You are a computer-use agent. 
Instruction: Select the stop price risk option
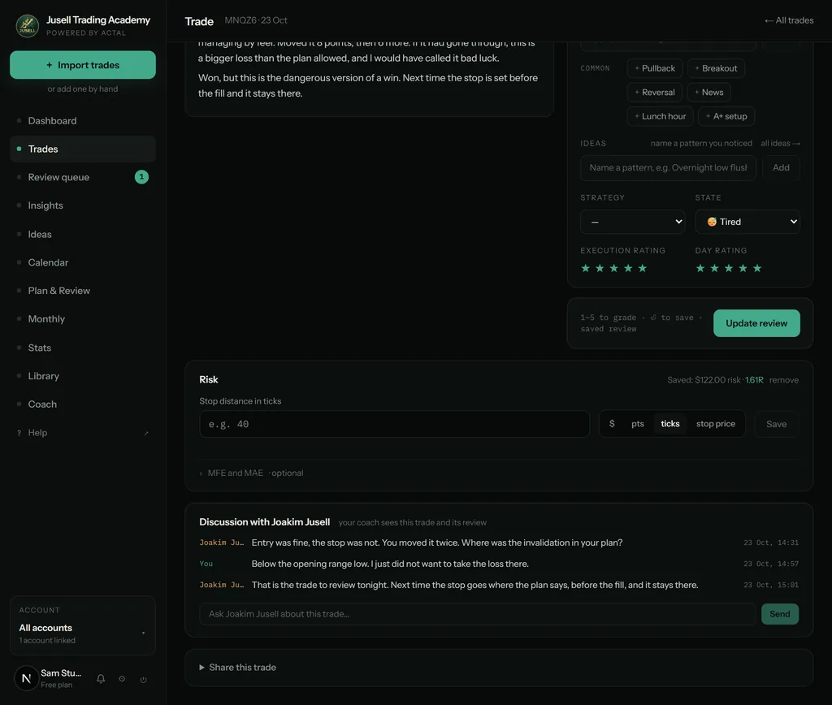pyautogui.click(x=715, y=424)
